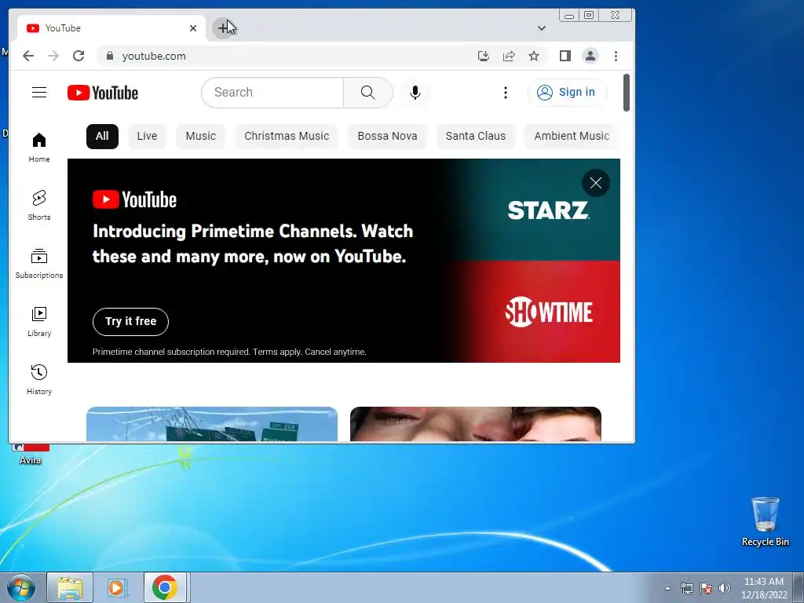Open YouTube hamburger guide menu
The height and width of the screenshot is (603, 804).
pyautogui.click(x=39, y=93)
